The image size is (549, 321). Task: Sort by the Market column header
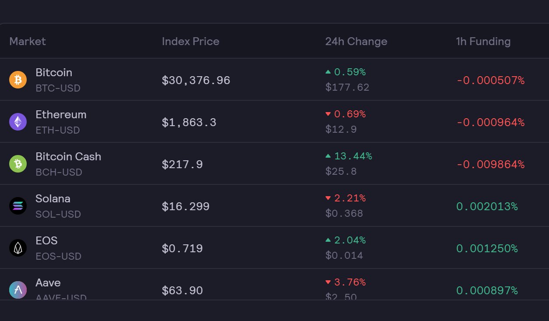pyautogui.click(x=28, y=41)
